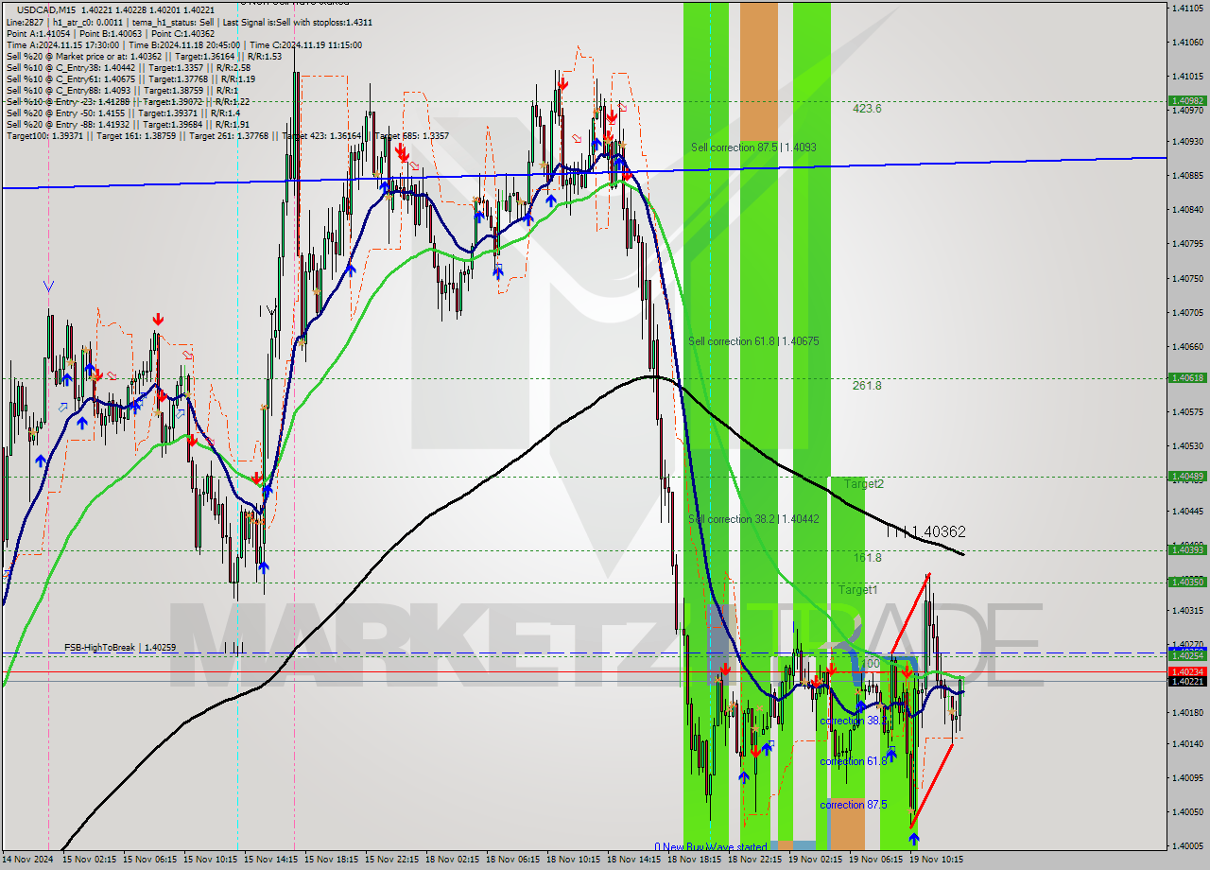Click the blue 'correction 38.2' label

pos(853,721)
